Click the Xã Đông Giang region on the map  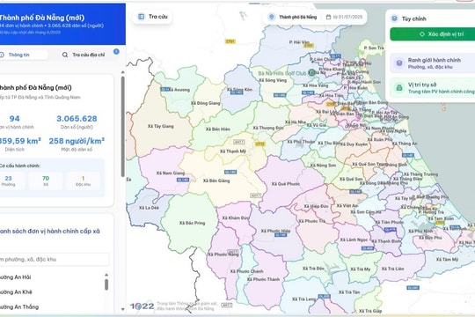tap(205, 103)
